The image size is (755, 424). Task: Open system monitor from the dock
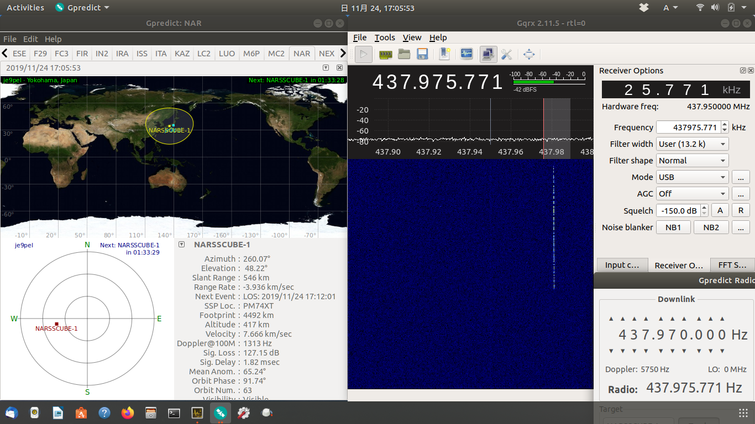[x=197, y=412]
